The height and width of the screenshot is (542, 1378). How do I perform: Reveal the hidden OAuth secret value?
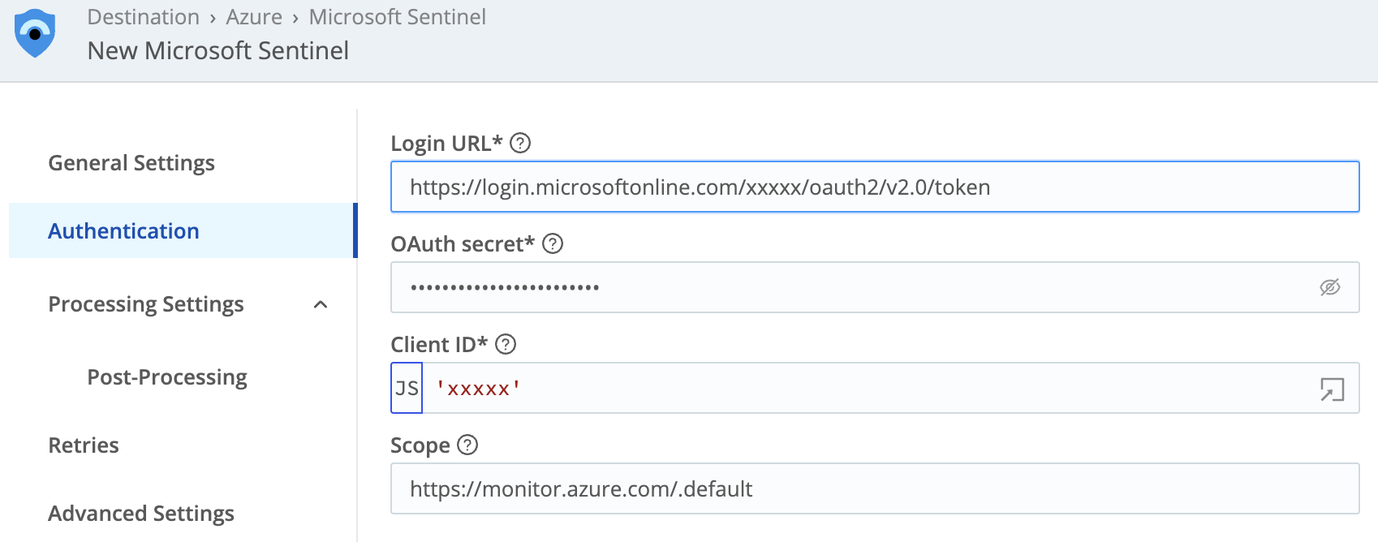click(1329, 287)
